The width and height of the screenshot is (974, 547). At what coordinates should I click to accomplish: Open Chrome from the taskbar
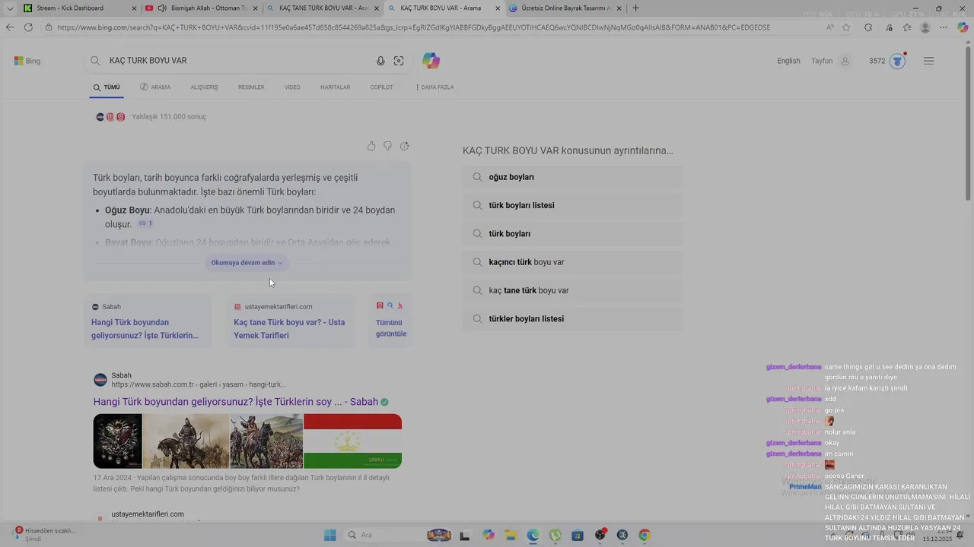click(x=645, y=535)
